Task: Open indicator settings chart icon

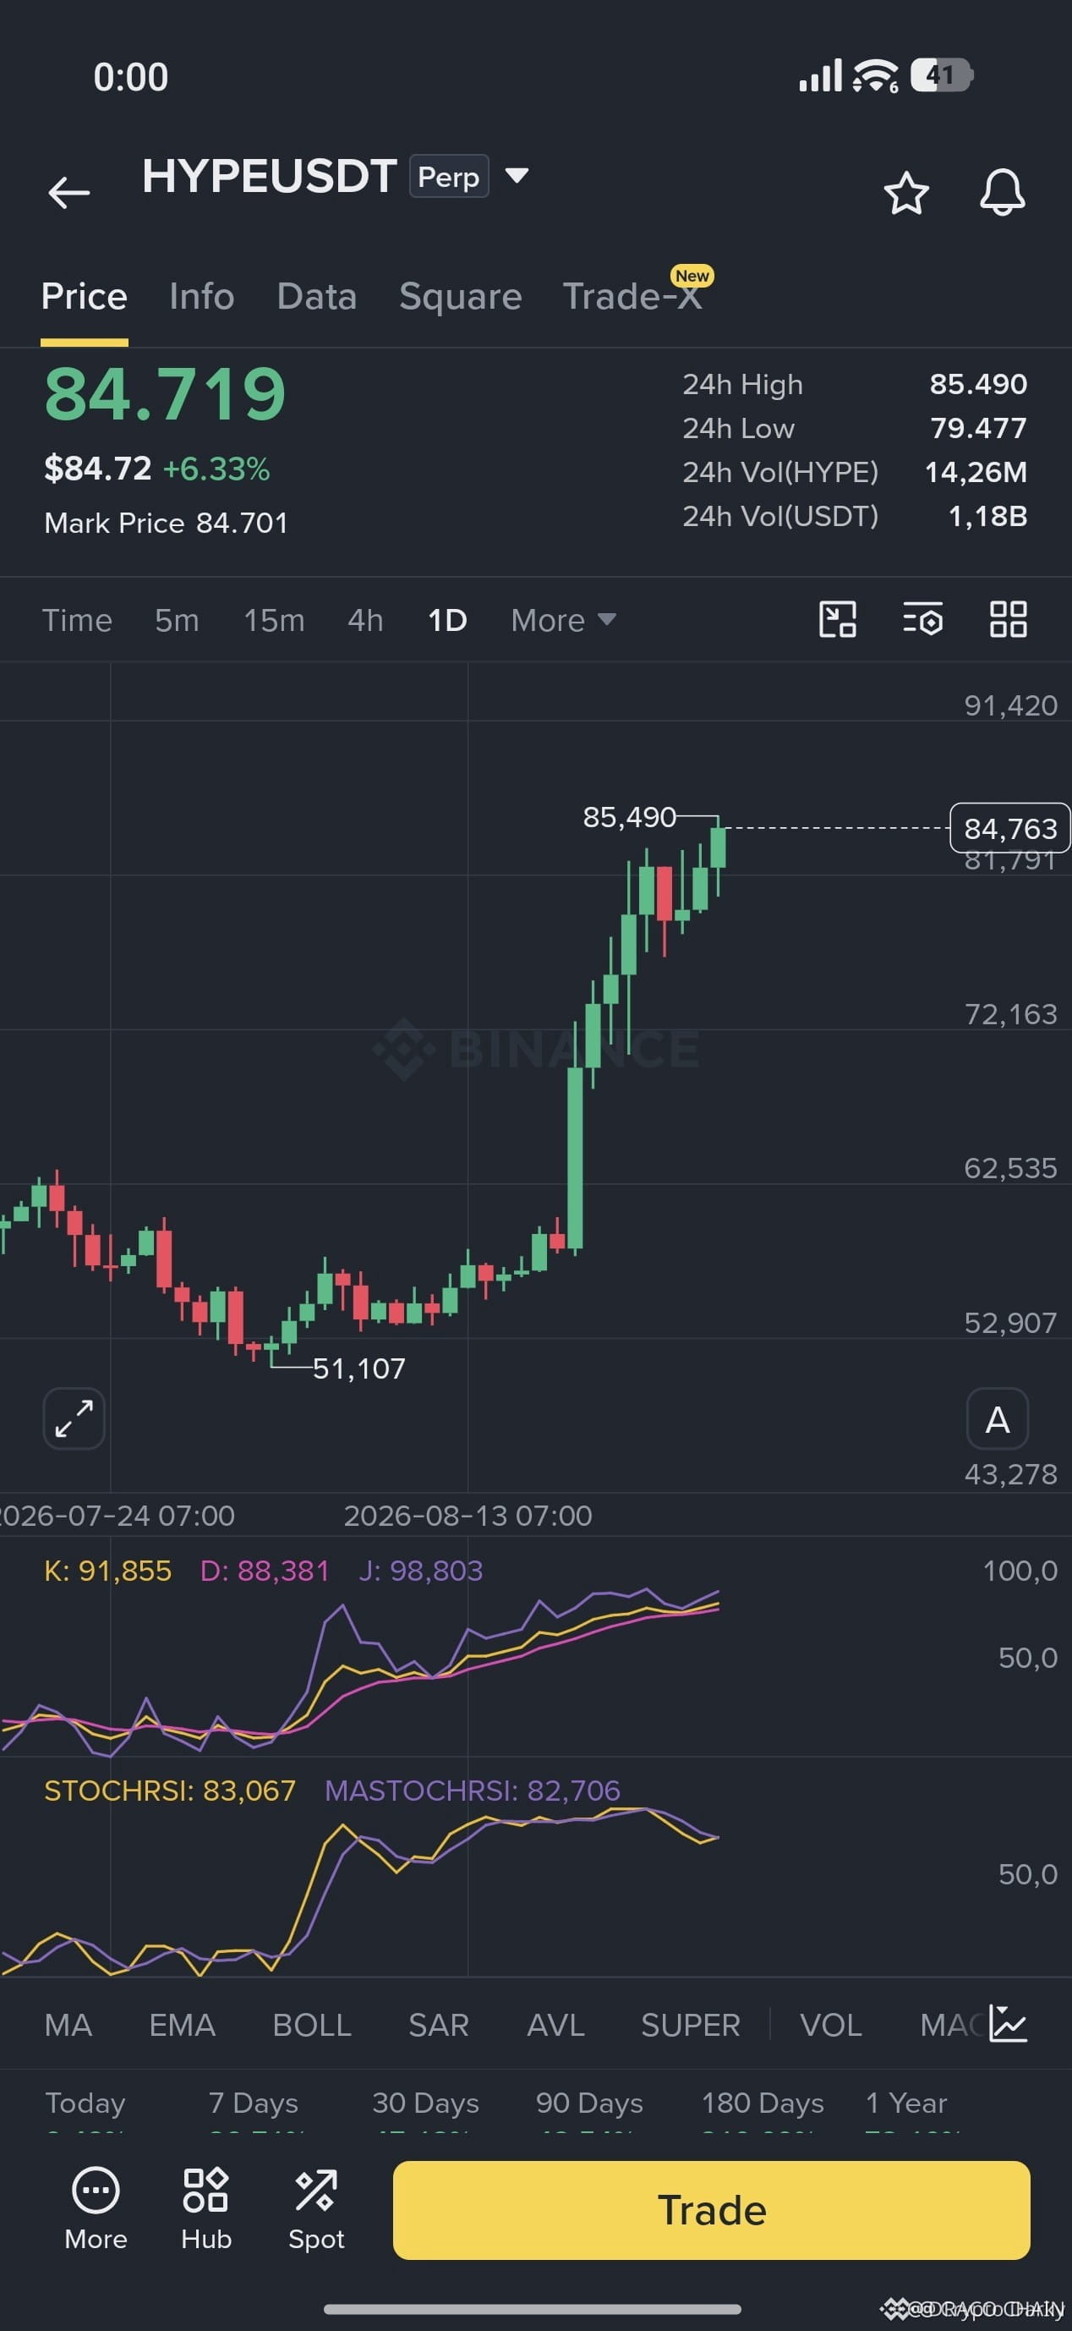Action: [x=1008, y=2023]
